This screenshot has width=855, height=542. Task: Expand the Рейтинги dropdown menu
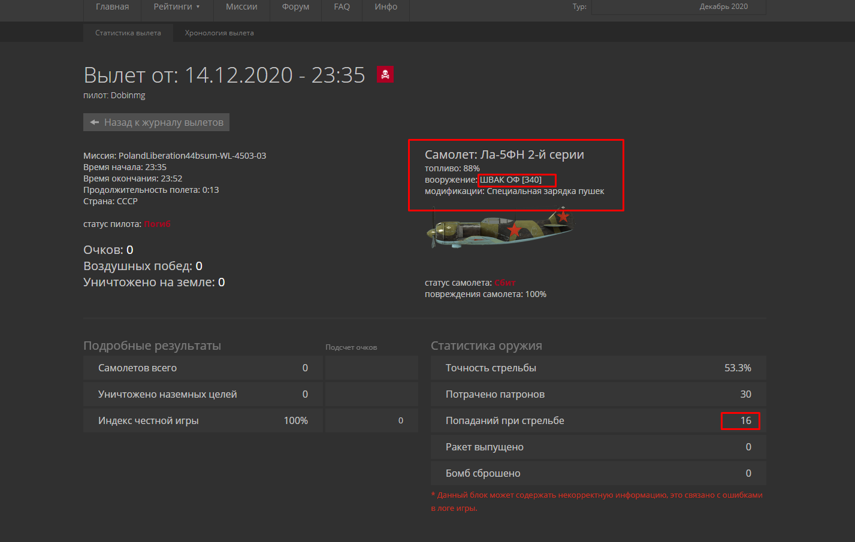[x=176, y=7]
